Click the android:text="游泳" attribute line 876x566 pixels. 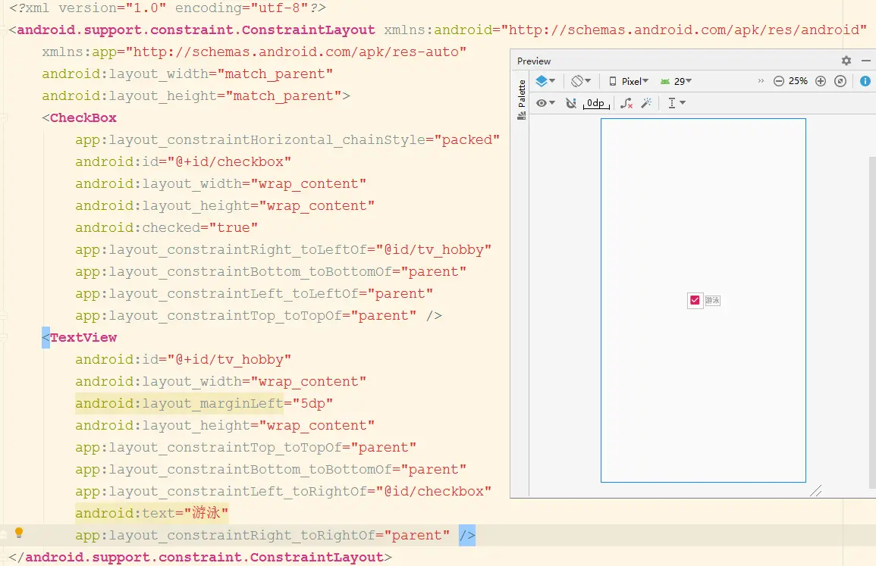pos(152,513)
